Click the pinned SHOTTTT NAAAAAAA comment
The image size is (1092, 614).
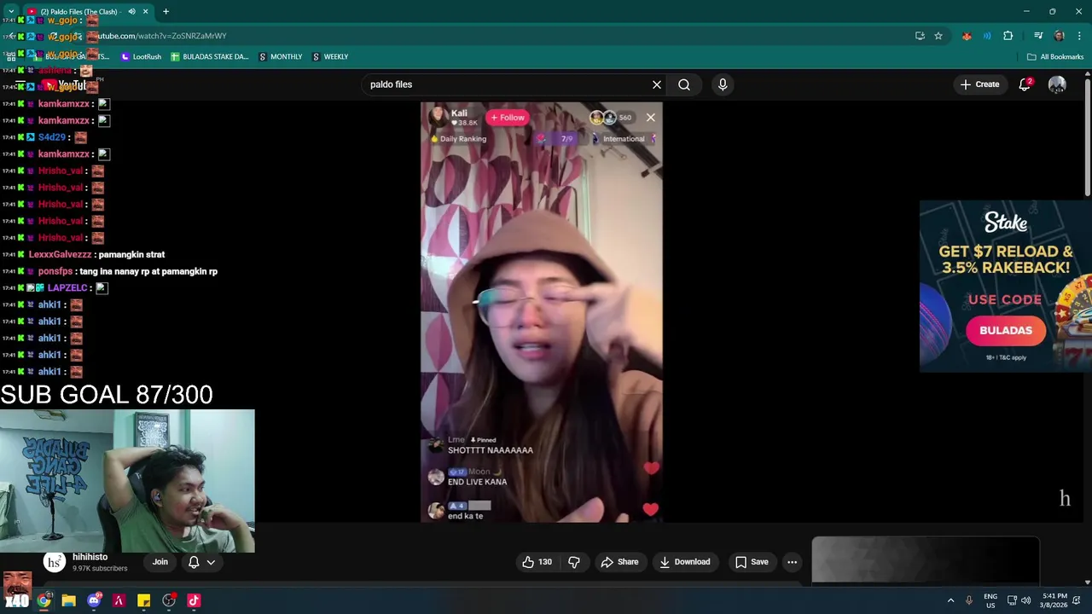tap(491, 450)
